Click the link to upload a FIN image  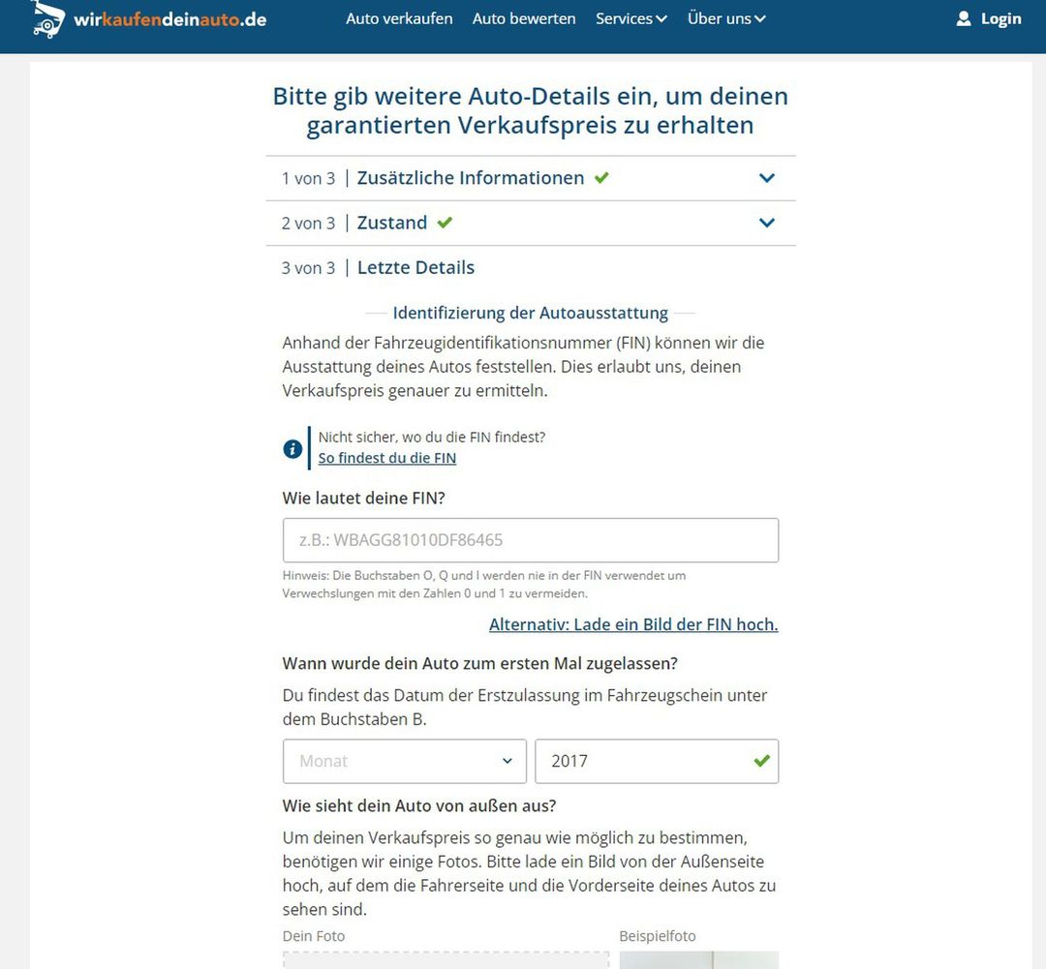coord(632,624)
